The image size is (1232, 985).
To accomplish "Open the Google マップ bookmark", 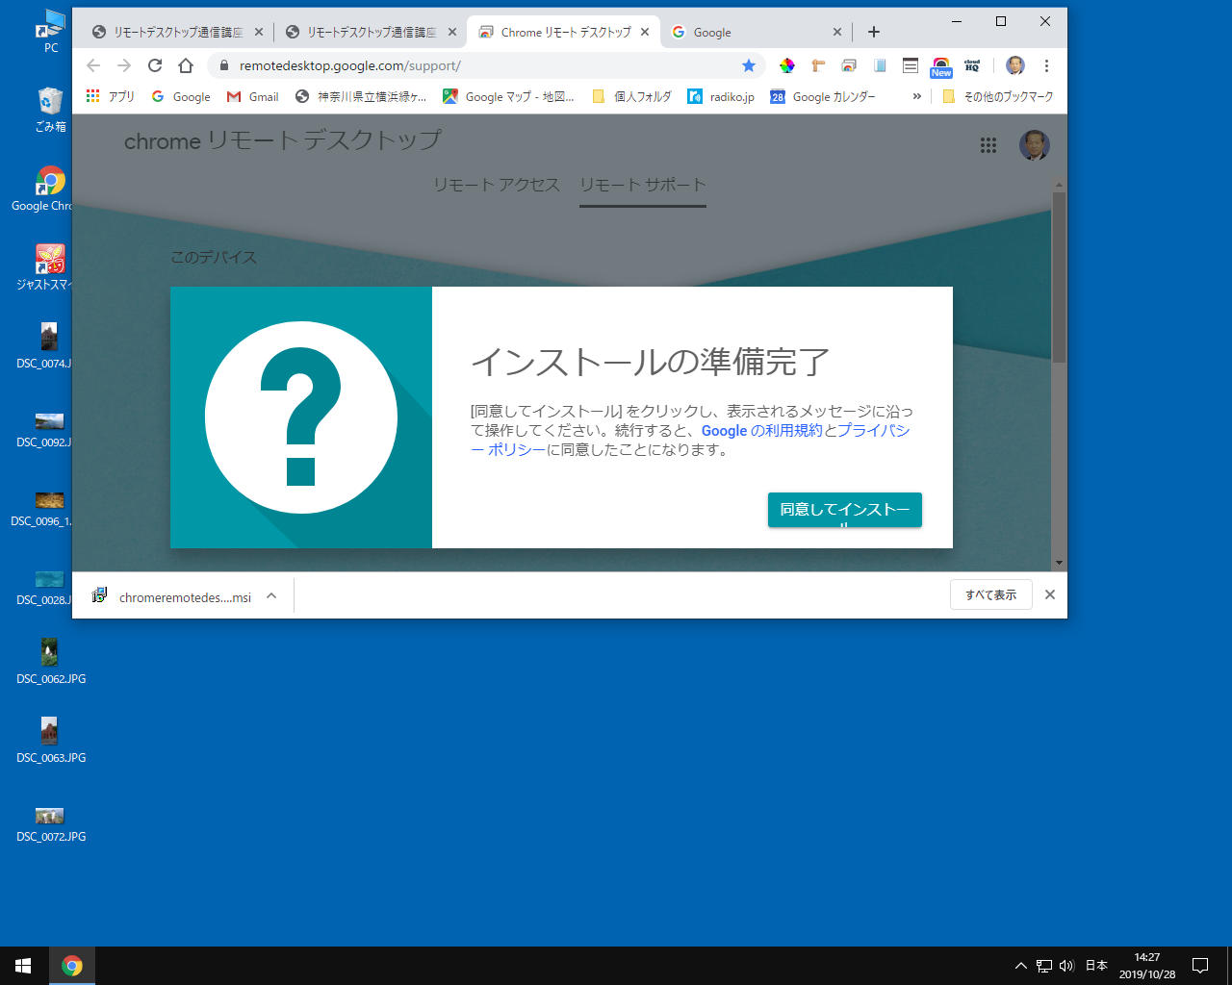I will click(x=508, y=96).
